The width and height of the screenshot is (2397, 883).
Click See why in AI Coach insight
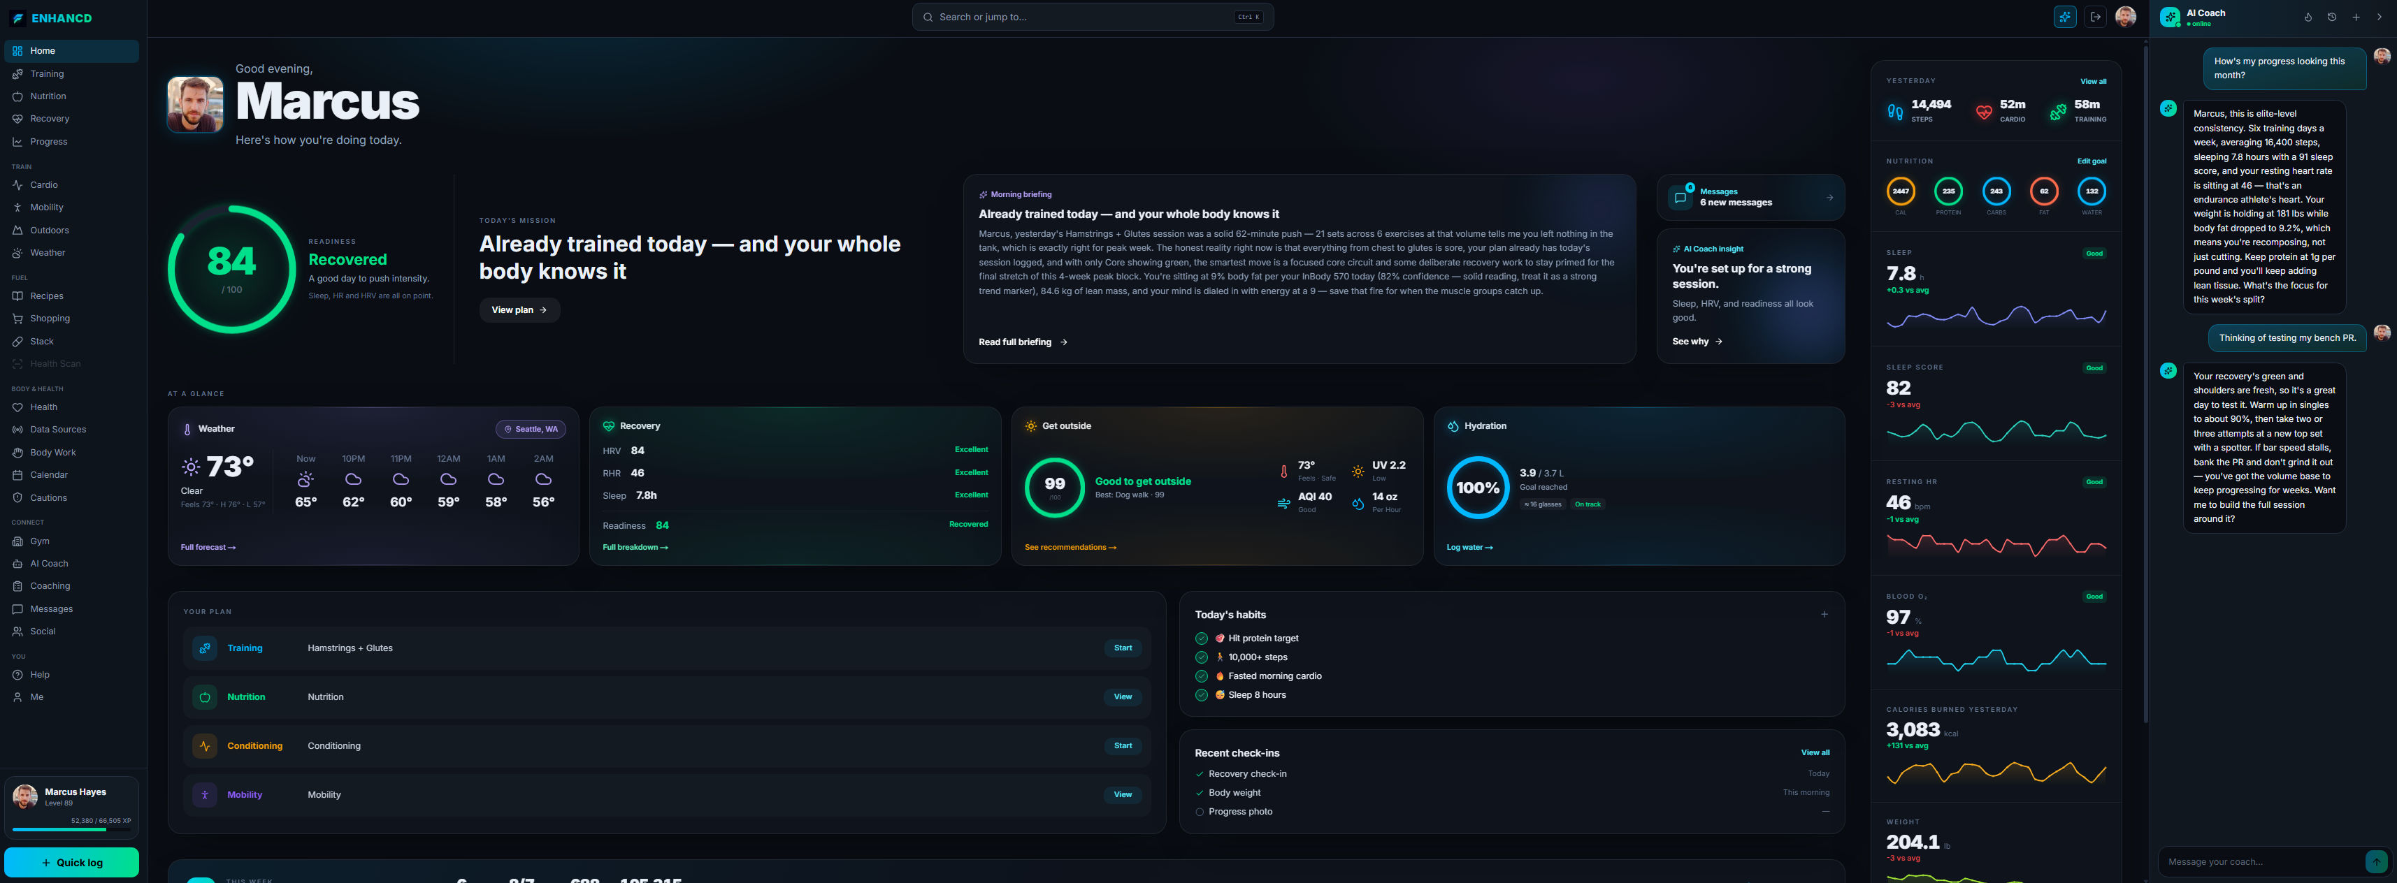point(1697,342)
